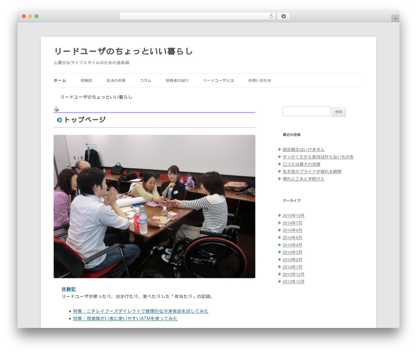Open the 2013年10月 archive

pyautogui.click(x=293, y=282)
